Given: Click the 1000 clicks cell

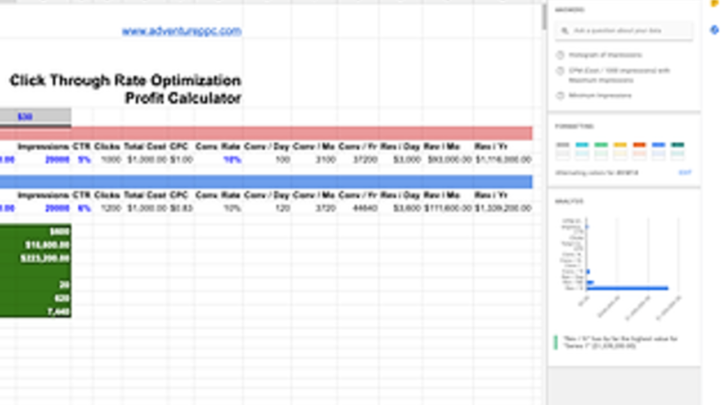Looking at the screenshot, I should tap(110, 160).
